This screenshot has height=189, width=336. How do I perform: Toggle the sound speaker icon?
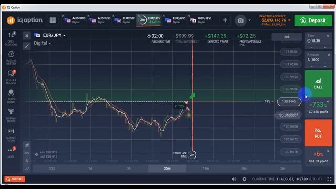pos(234,179)
